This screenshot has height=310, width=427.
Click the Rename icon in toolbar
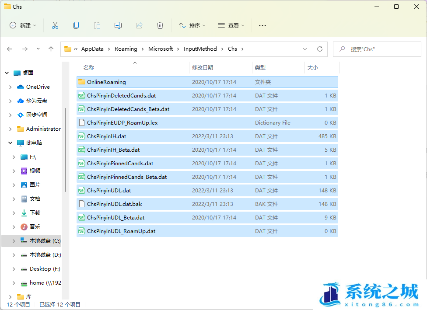pos(118,25)
